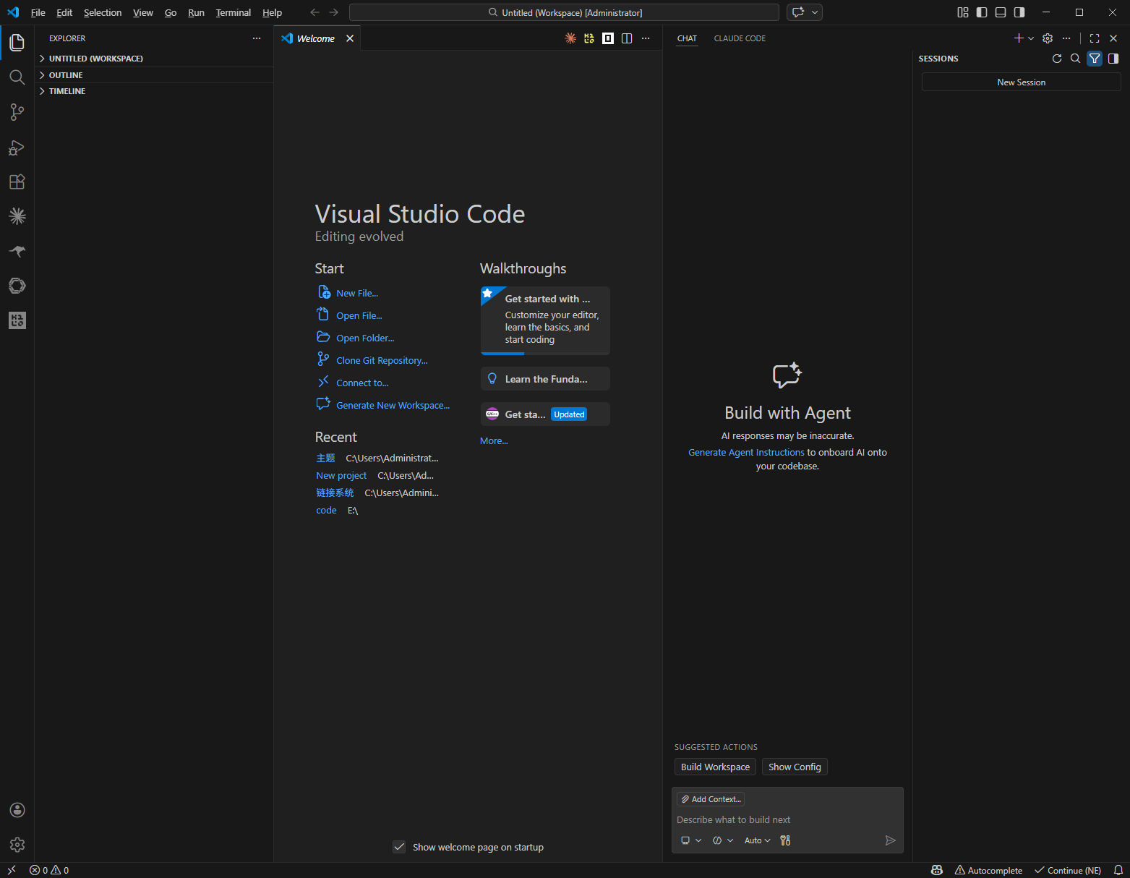Split the Welcome editor to the right
1130x878 pixels.
pyautogui.click(x=627, y=38)
